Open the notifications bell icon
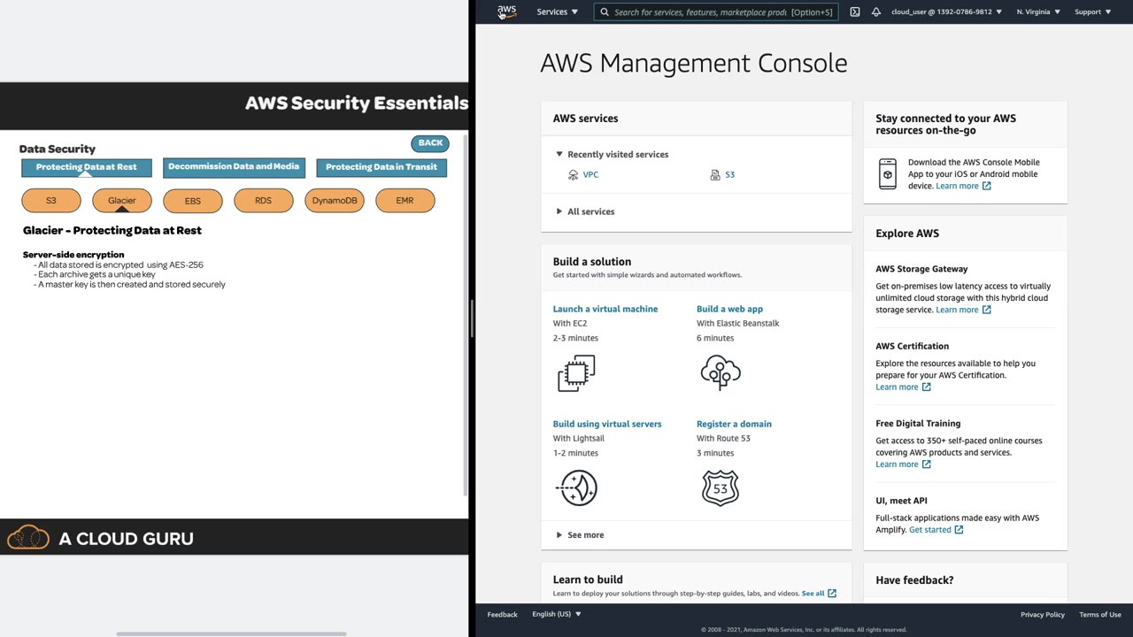This screenshot has height=637, width=1133. [875, 12]
